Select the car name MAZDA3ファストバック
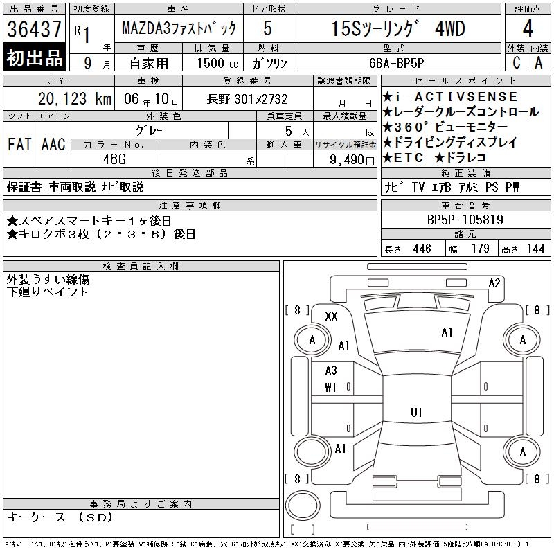 tap(179, 28)
